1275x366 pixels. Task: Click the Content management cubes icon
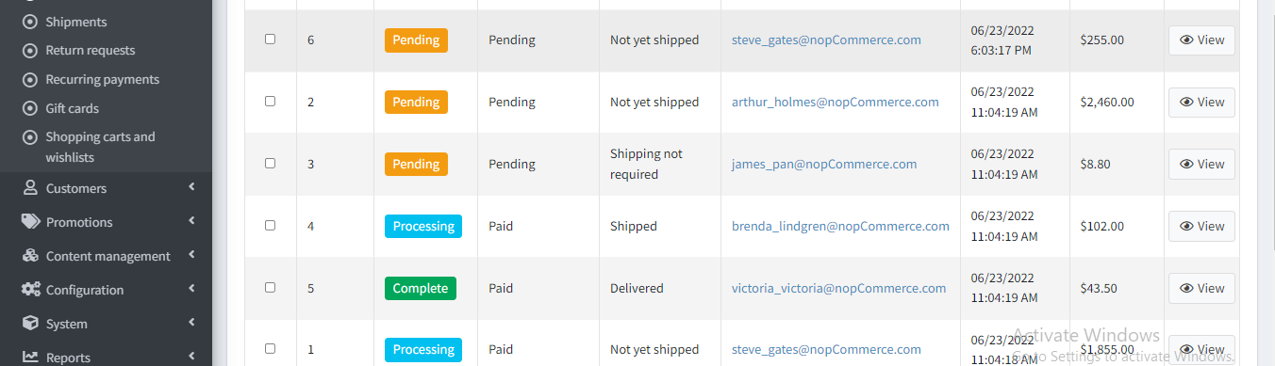pos(30,256)
